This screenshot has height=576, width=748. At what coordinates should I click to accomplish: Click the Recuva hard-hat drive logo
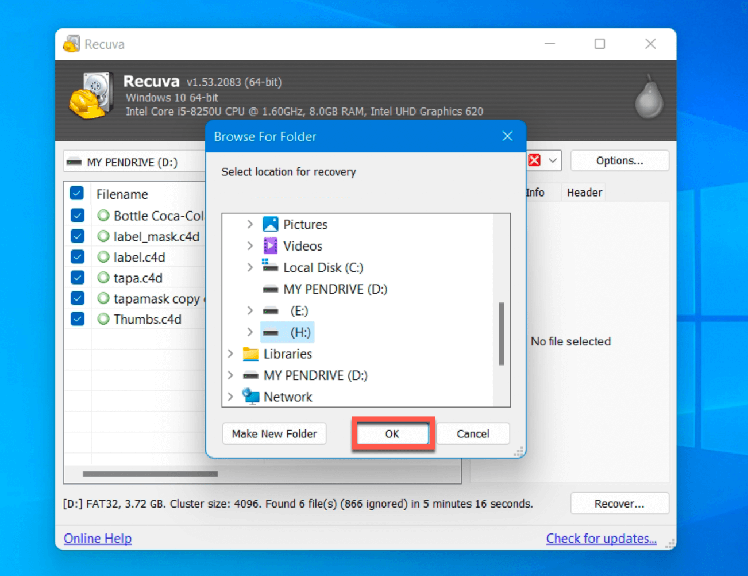(x=90, y=95)
